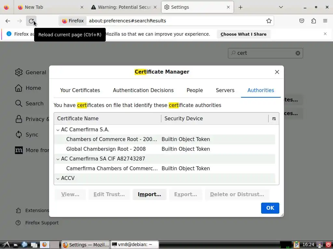
Task: Click the settings search box containing cert
Action: (x=265, y=53)
